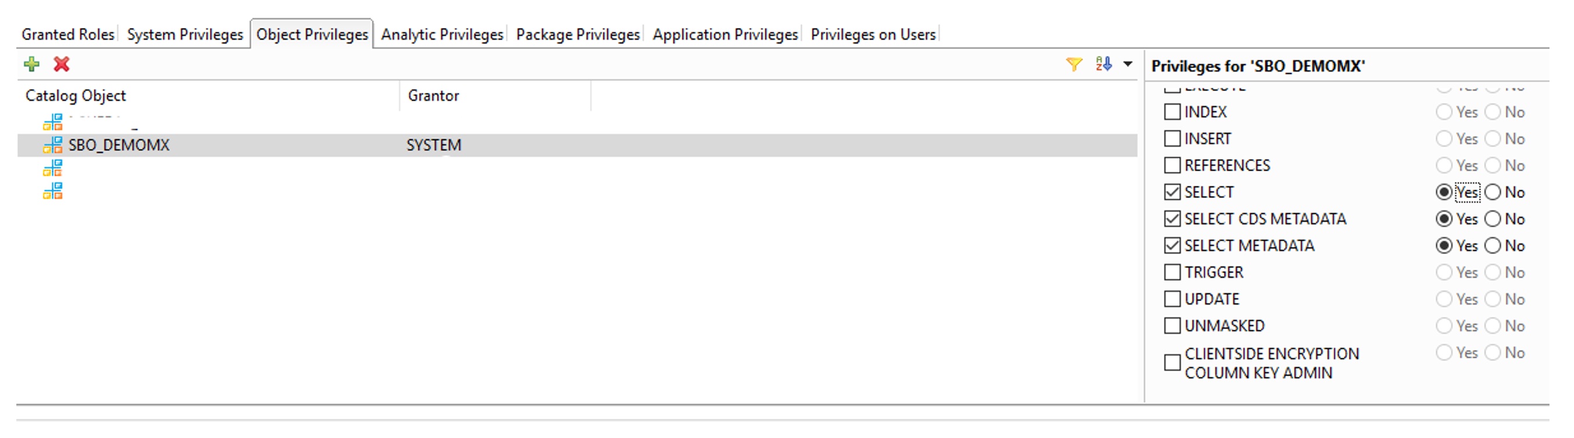Click the schema icon beside SBO_DEMOMX
This screenshot has height=438, width=1574.
[x=53, y=145]
